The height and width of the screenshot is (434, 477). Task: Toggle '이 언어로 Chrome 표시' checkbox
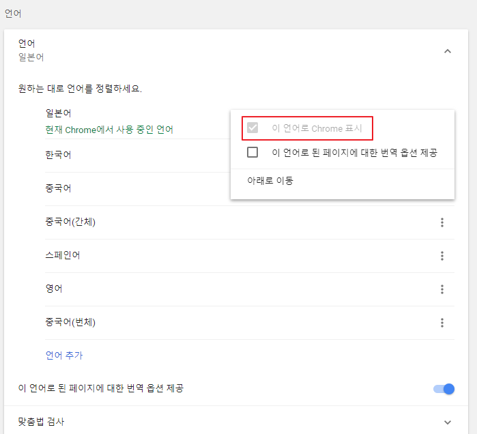tap(252, 128)
